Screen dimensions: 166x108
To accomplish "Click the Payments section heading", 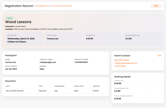I will click(11, 81).
